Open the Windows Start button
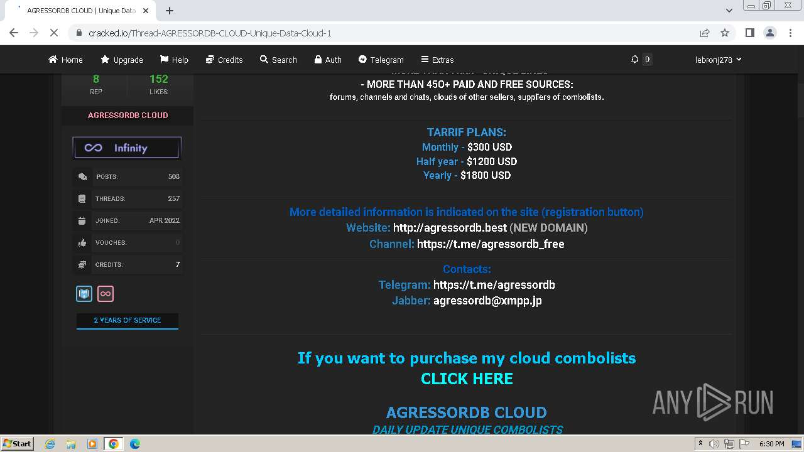 click(x=17, y=444)
